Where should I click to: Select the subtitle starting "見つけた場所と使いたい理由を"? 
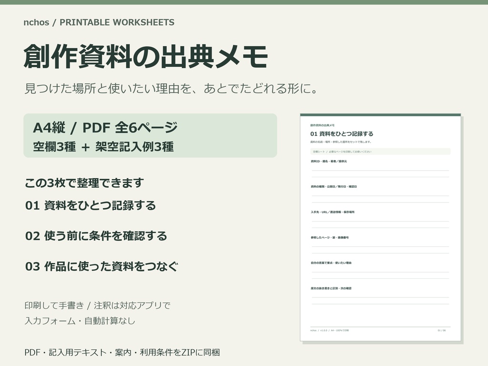[x=171, y=88]
